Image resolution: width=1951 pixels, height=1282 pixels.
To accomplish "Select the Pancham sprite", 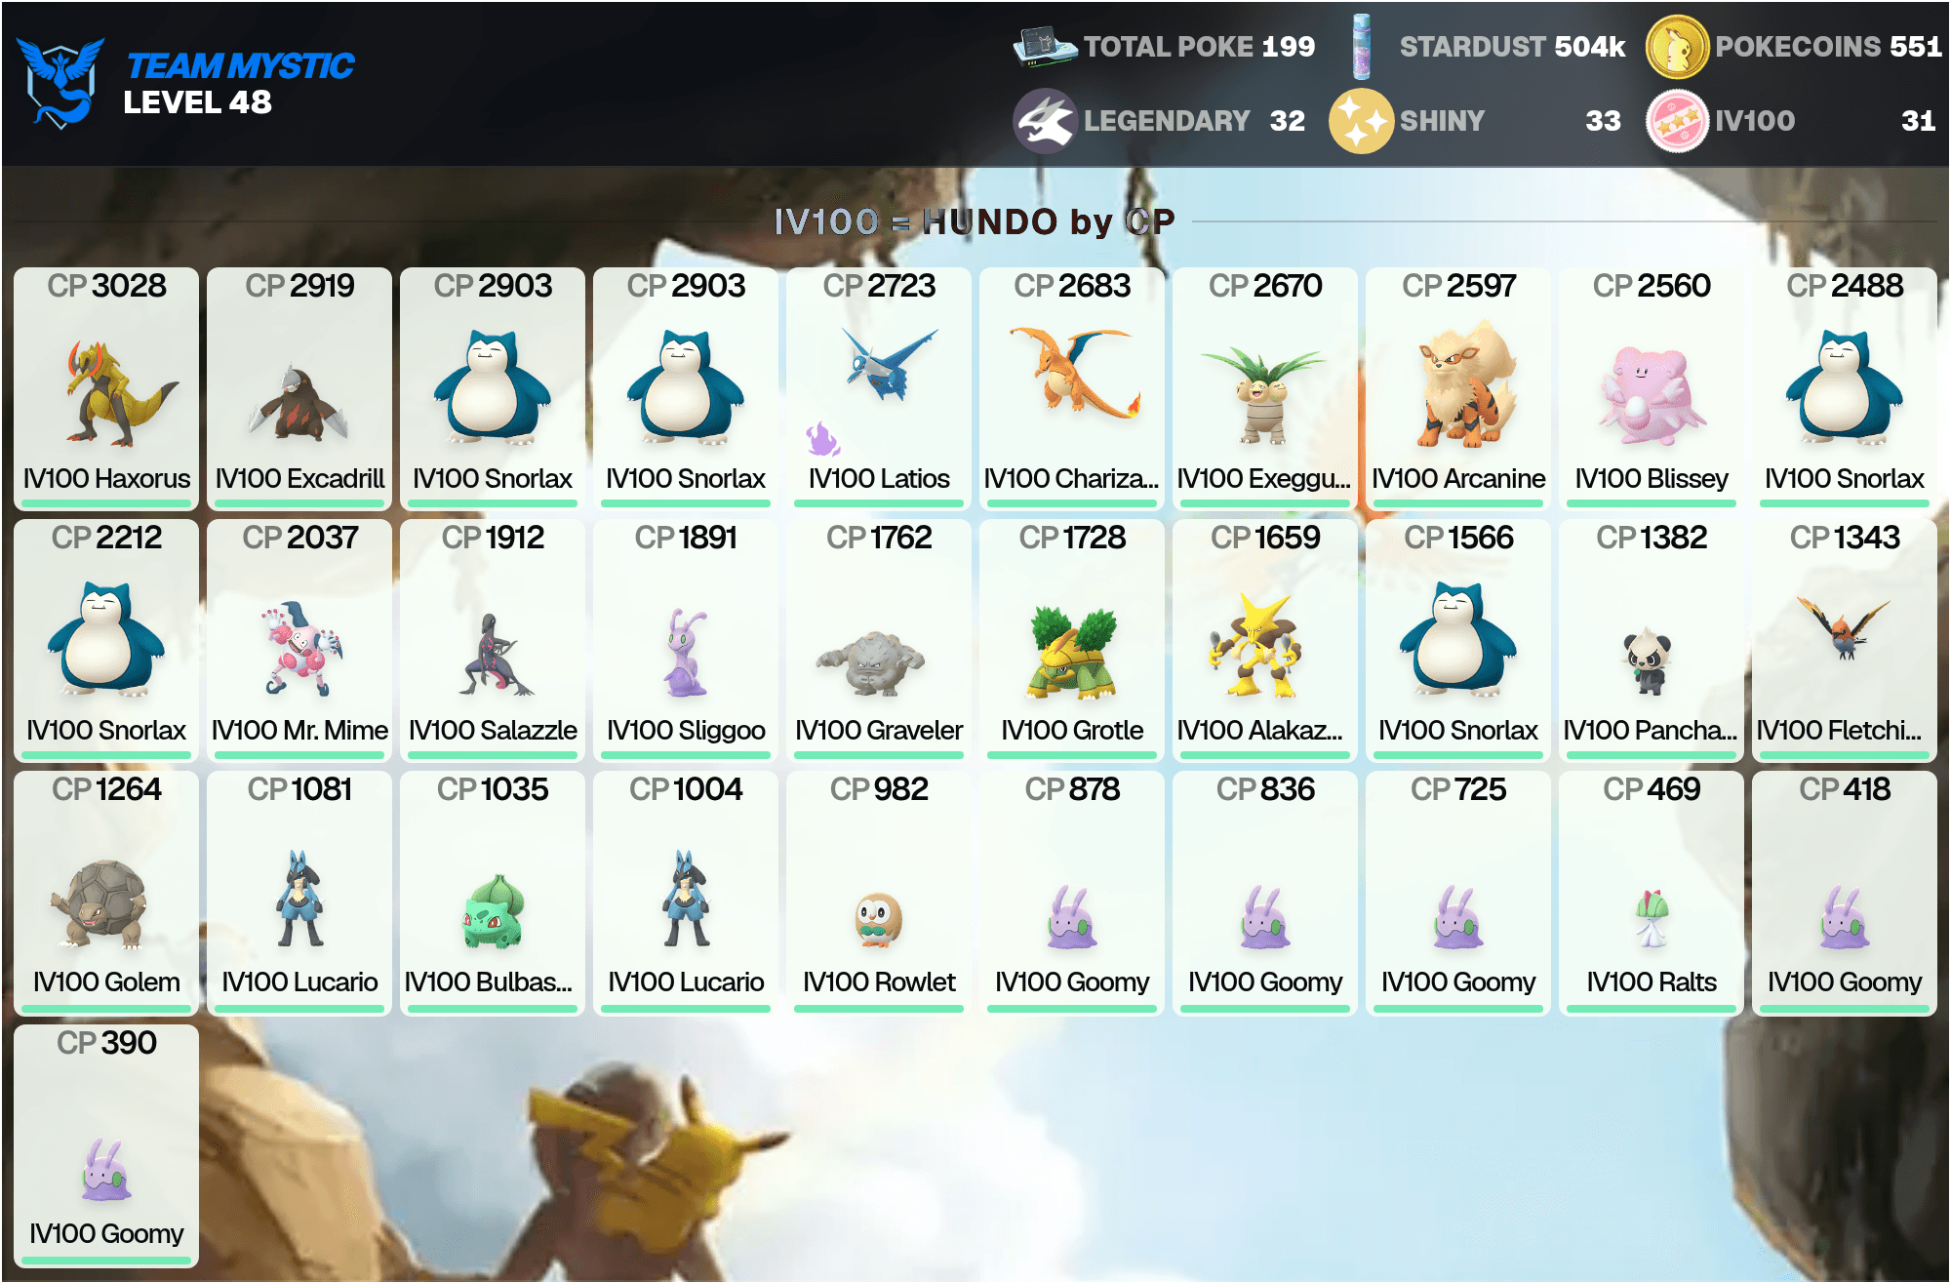I will click(x=1649, y=661).
